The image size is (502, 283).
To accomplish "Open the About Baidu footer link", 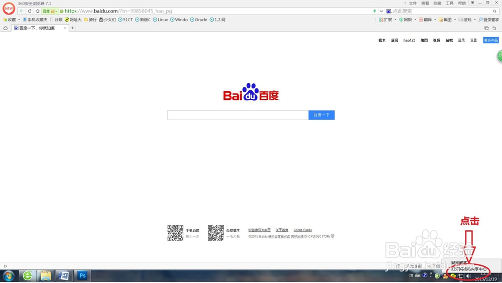I will click(x=303, y=230).
